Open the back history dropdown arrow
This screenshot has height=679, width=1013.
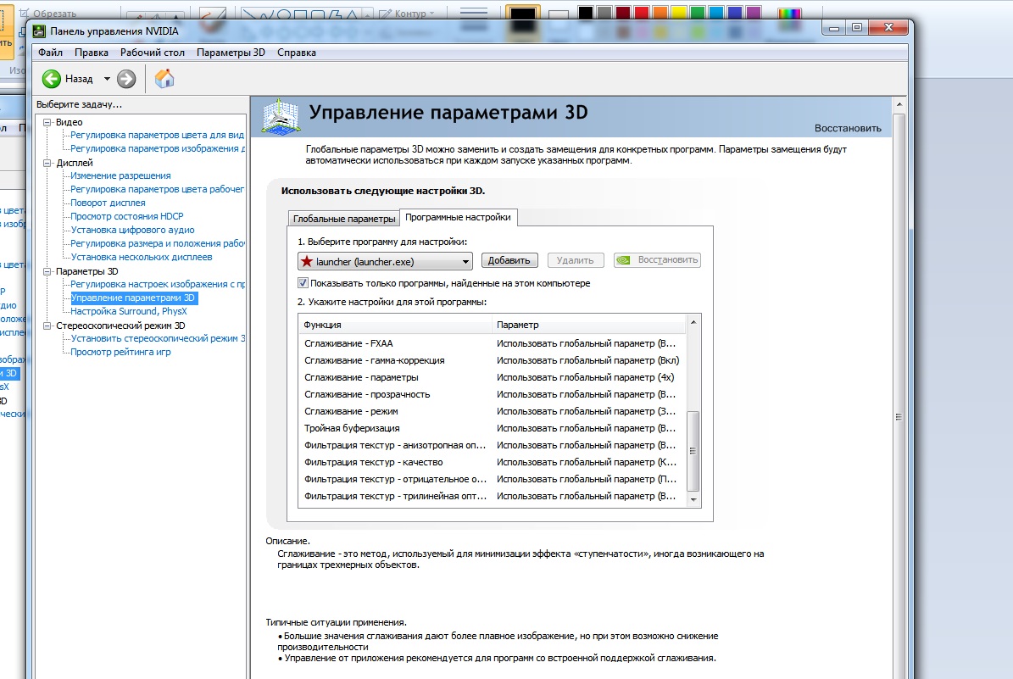pyautogui.click(x=107, y=79)
